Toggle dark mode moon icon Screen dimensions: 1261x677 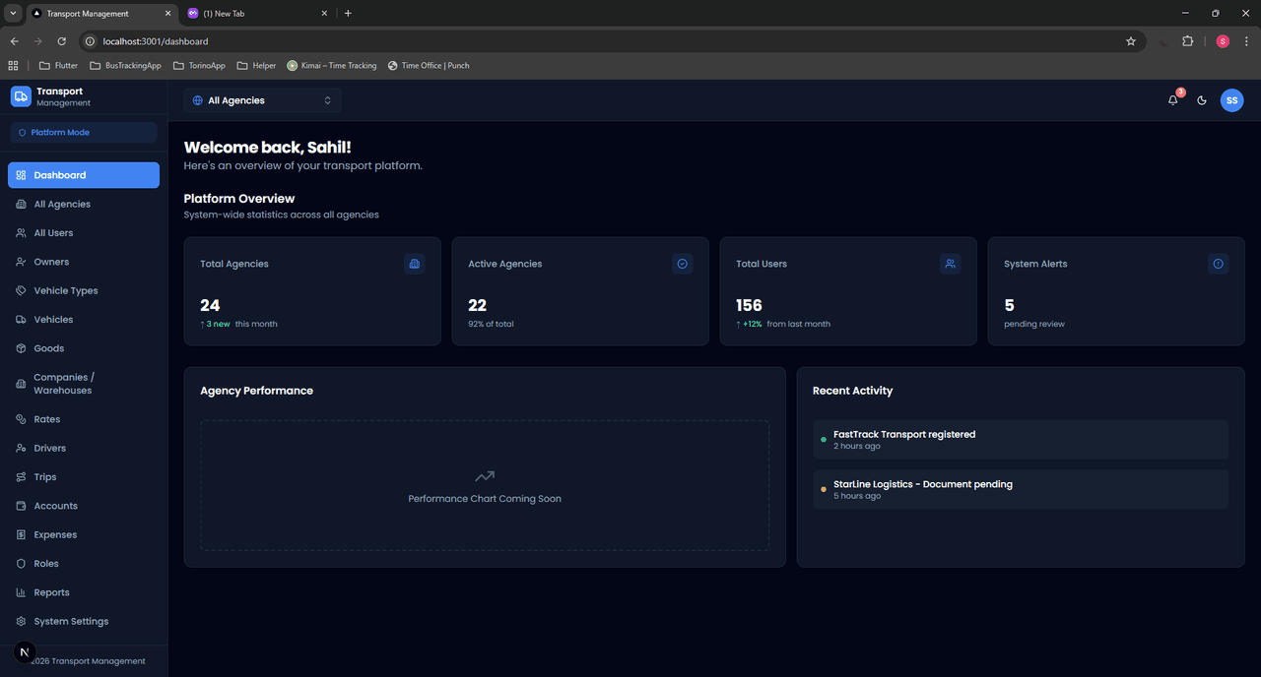(1202, 100)
